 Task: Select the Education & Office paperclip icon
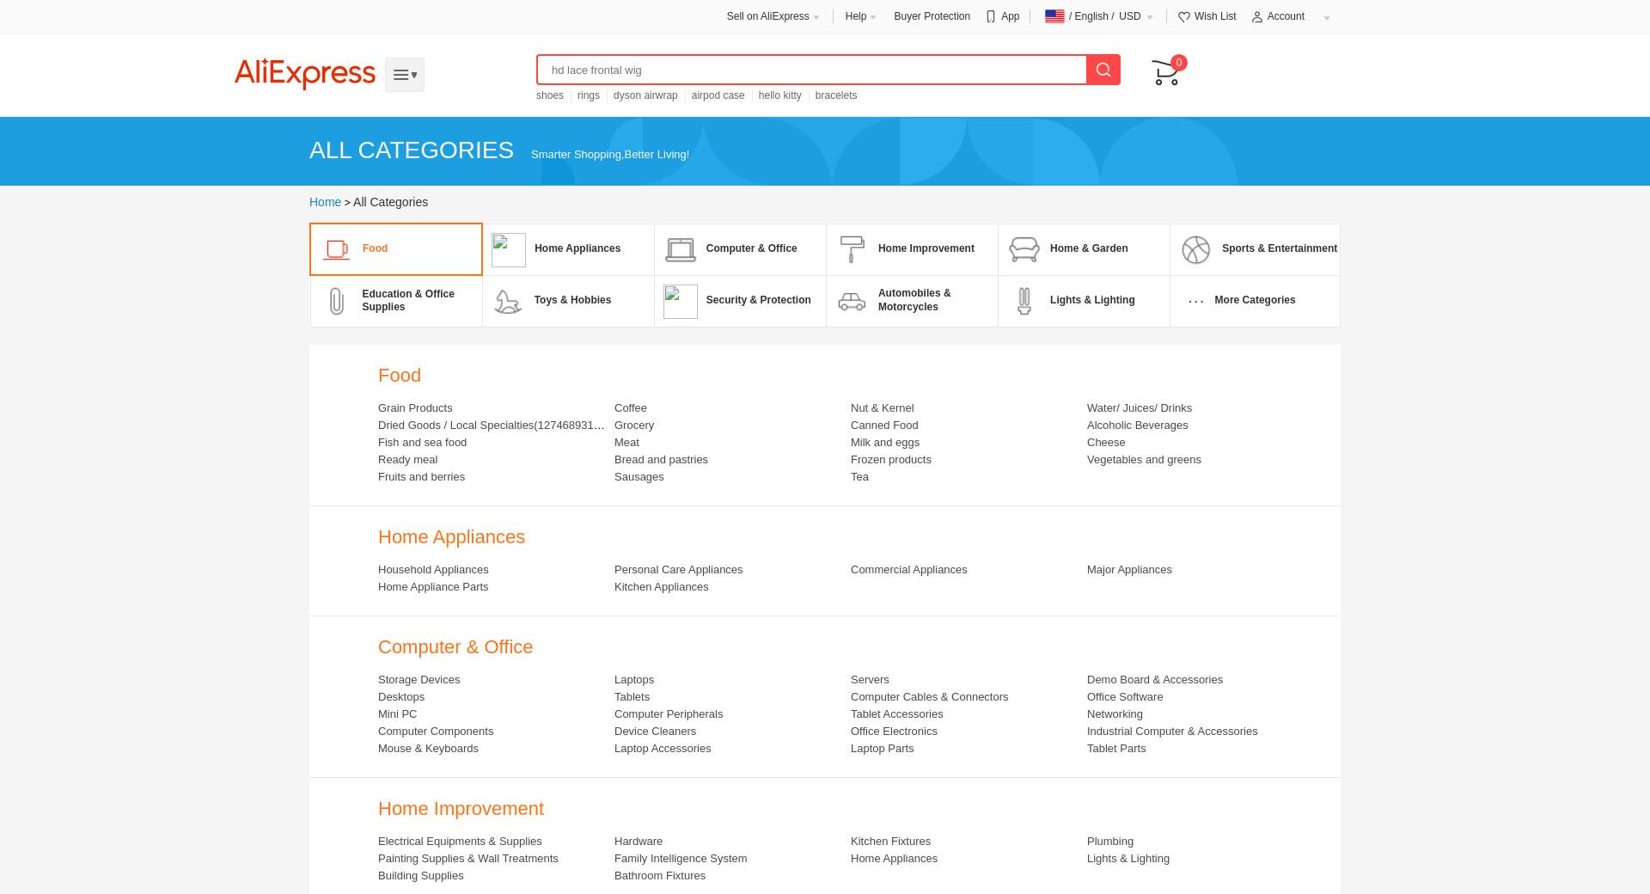coord(337,301)
